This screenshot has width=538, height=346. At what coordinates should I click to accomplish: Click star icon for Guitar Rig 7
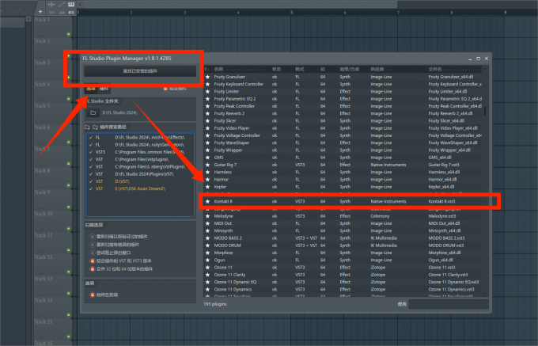tap(207, 165)
